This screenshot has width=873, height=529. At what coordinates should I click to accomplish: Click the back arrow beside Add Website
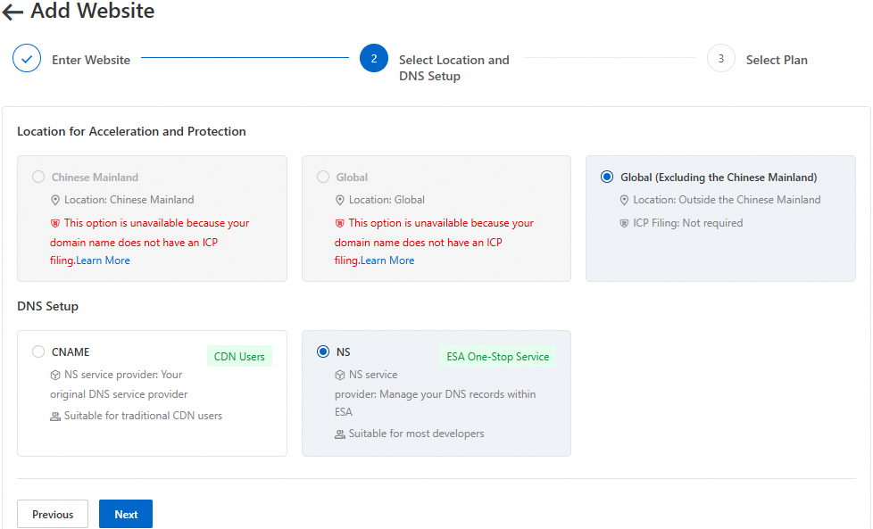pyautogui.click(x=11, y=11)
